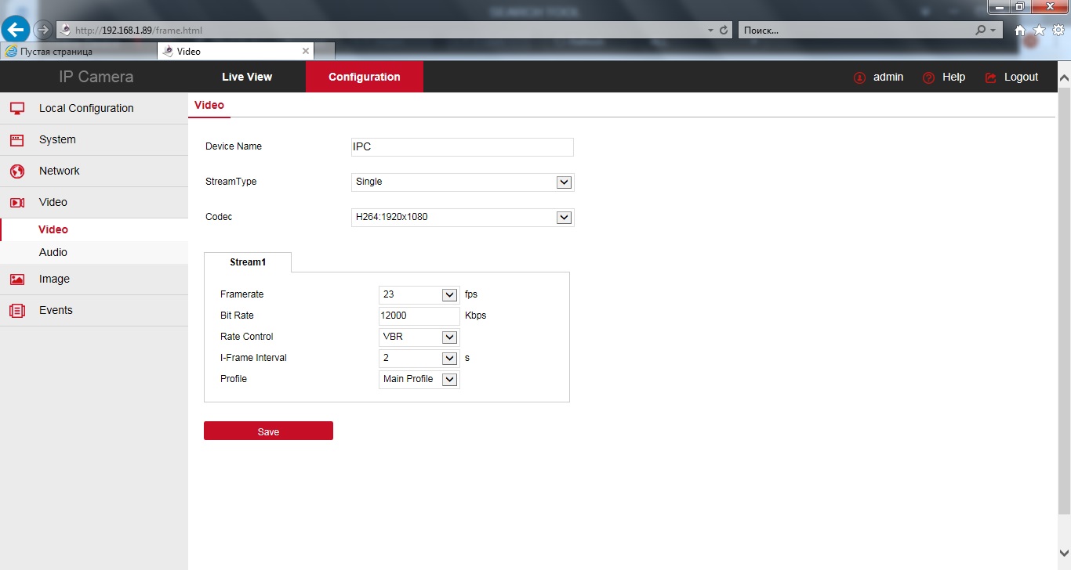Viewport: 1071px width, 570px height.
Task: Click the browser back arrow button
Action: point(16,30)
